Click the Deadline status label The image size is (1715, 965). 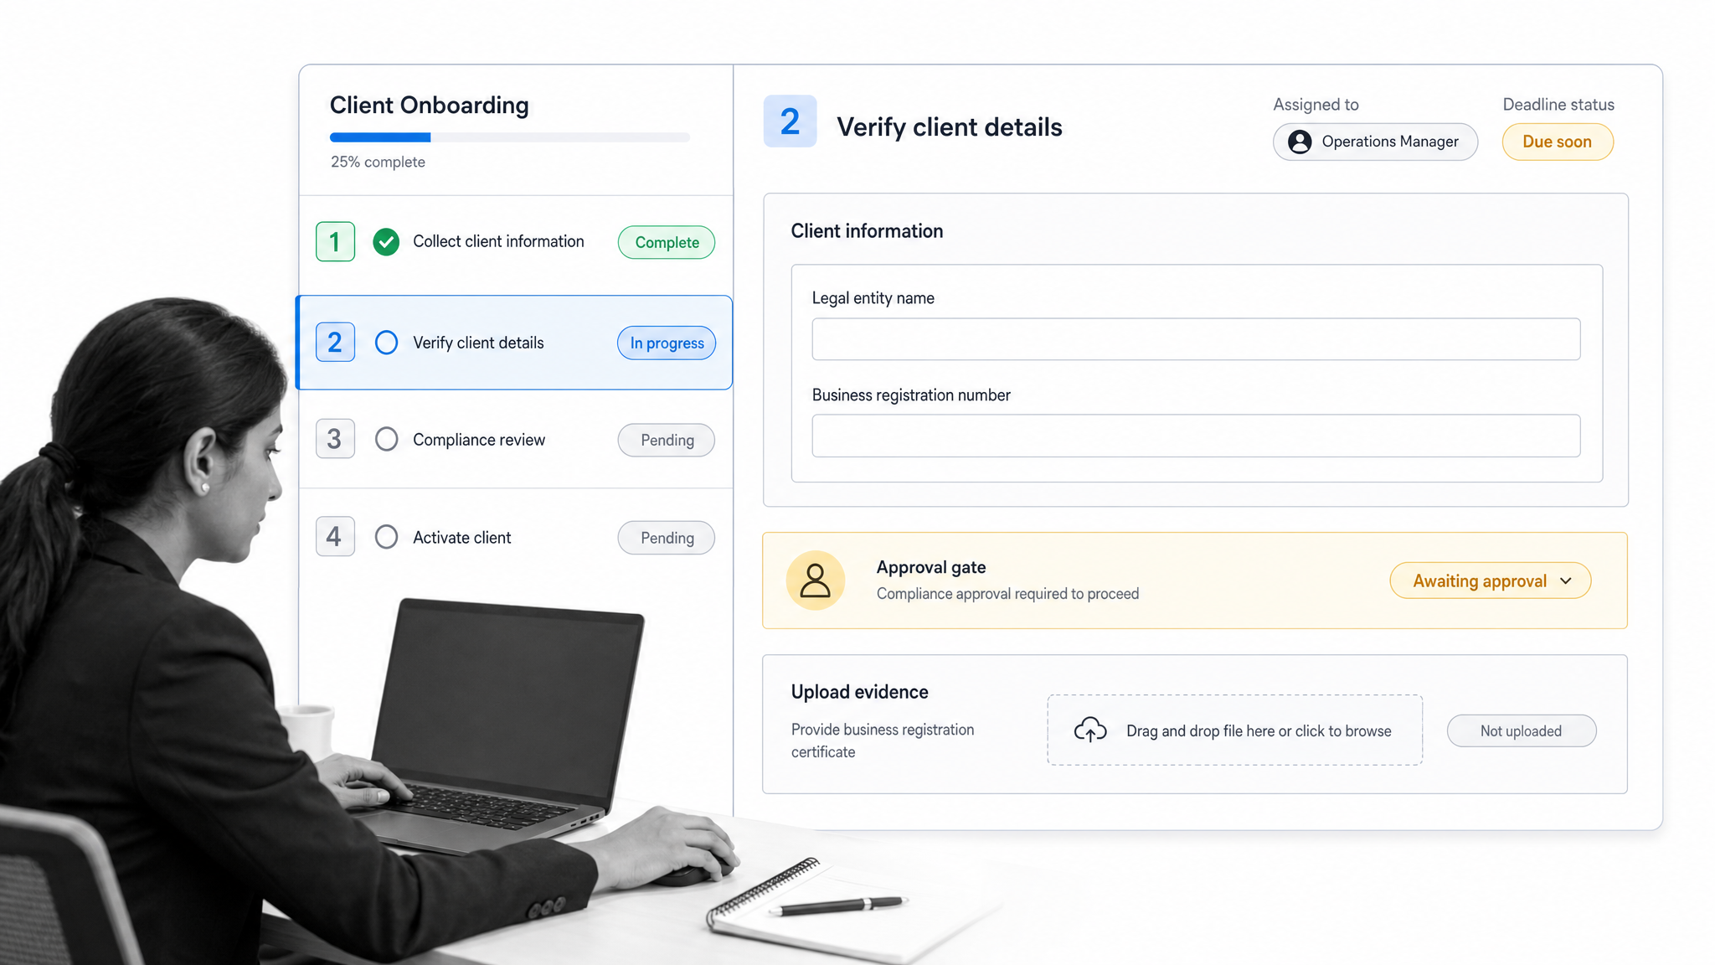1558,105
